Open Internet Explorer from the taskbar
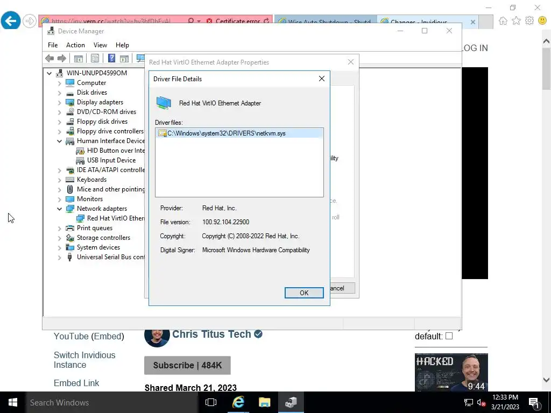The height and width of the screenshot is (413, 551). 238,402
